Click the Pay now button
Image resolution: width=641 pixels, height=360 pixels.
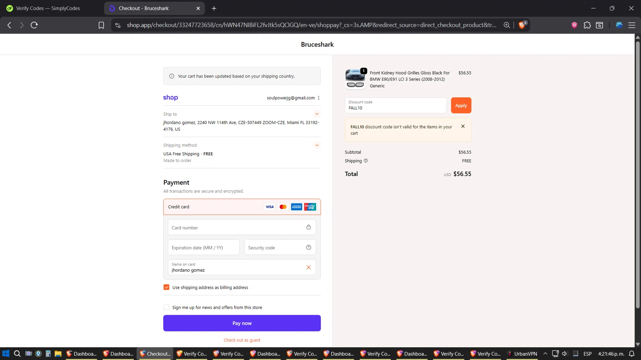[242, 323]
